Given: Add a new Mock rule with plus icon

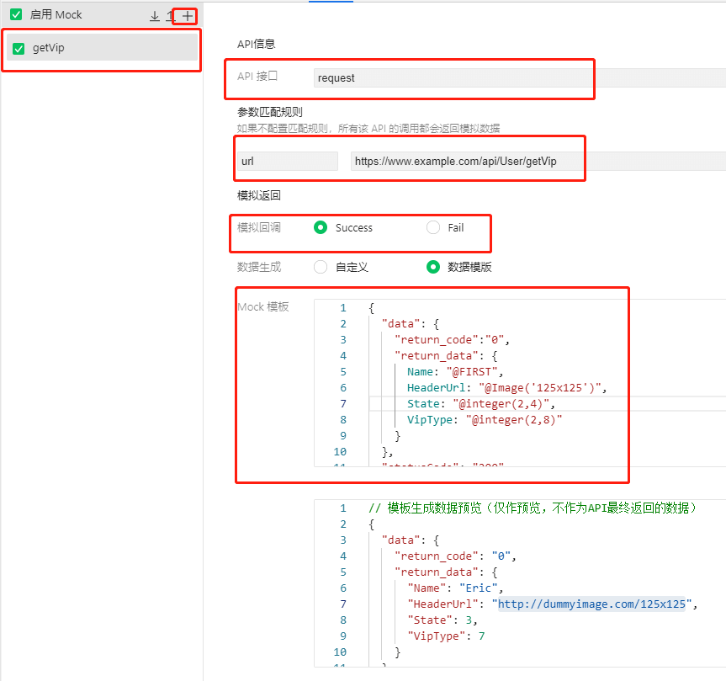Looking at the screenshot, I should point(187,16).
